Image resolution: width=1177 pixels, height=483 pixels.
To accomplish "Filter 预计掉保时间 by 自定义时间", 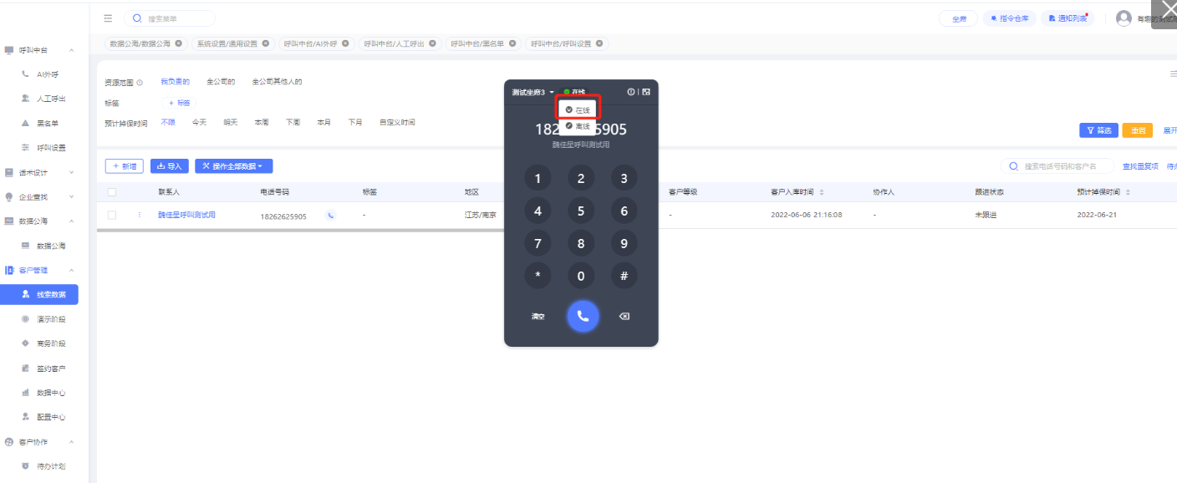I will (x=396, y=122).
